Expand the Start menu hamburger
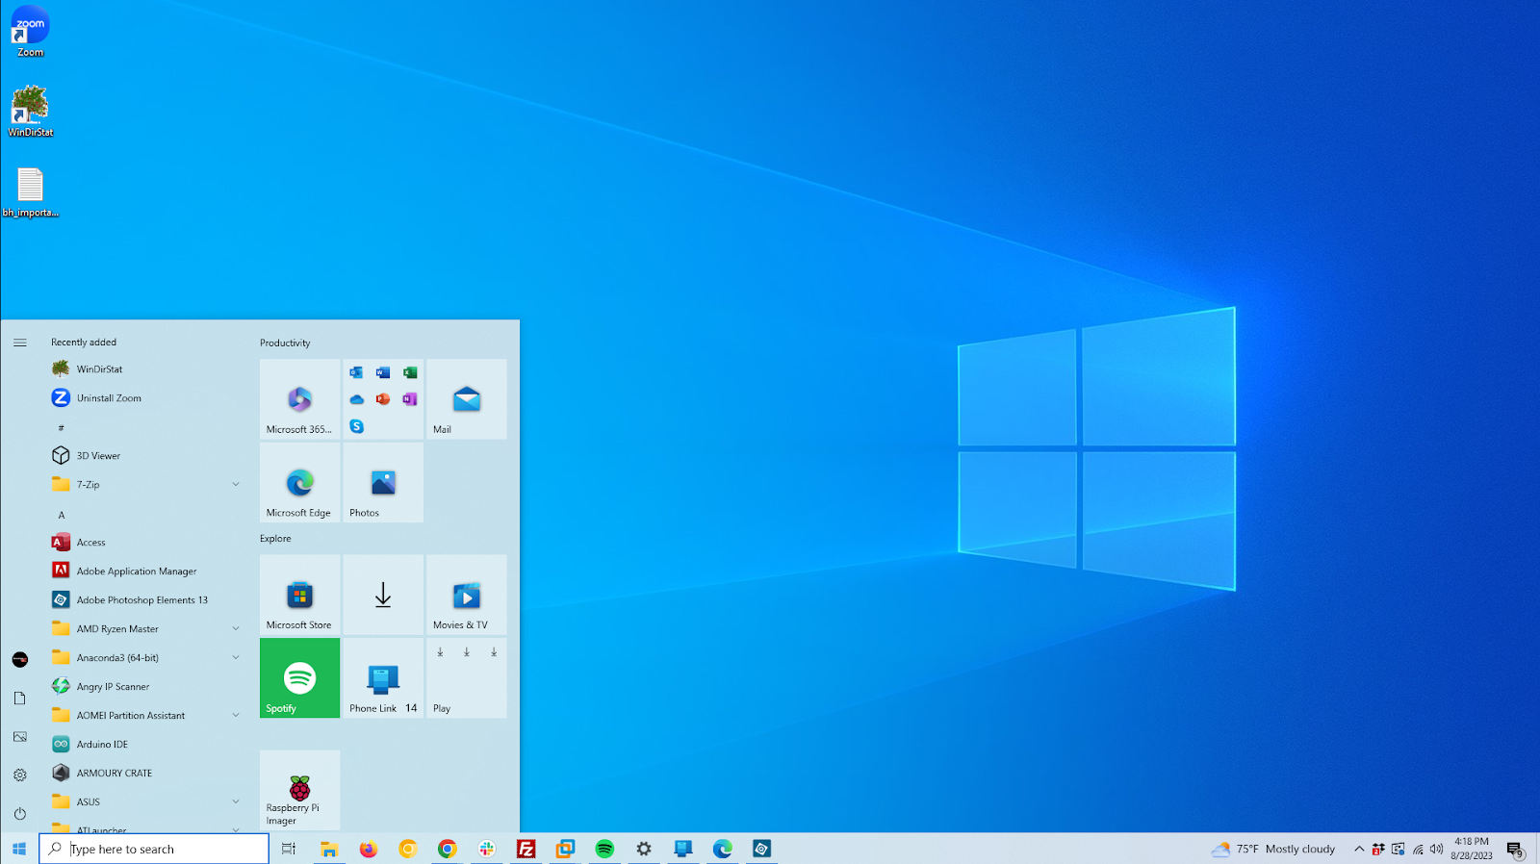The image size is (1540, 864). [20, 343]
